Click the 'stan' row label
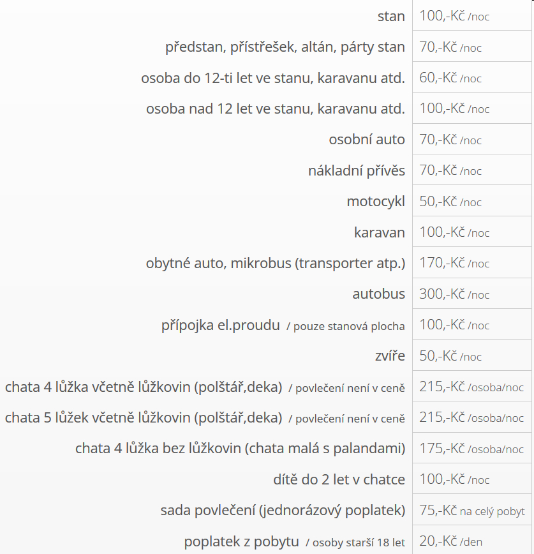The width and height of the screenshot is (534, 554). point(391,16)
